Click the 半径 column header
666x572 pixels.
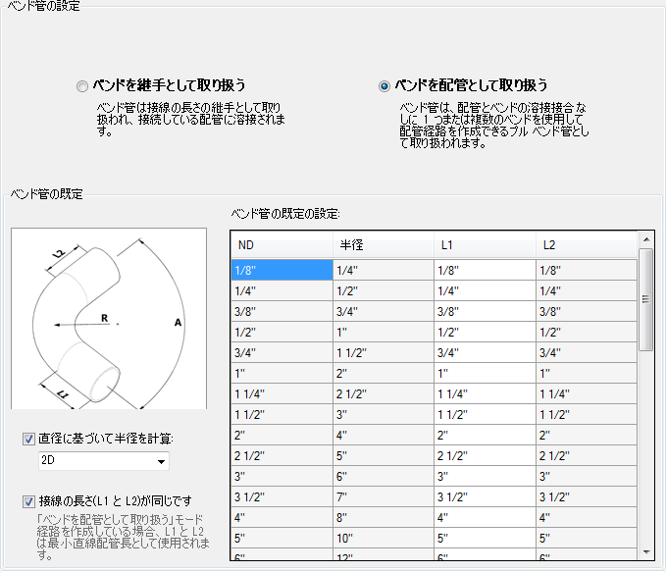point(384,245)
